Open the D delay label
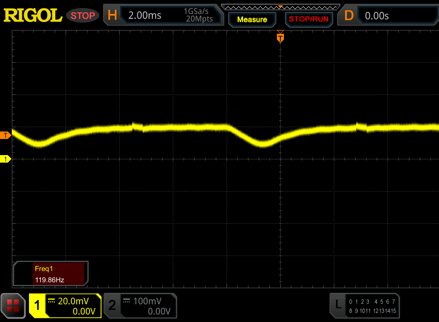The height and width of the screenshot is (322, 439). 349,16
